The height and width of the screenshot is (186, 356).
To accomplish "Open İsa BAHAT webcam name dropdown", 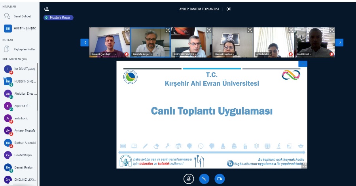I will 304,54.
